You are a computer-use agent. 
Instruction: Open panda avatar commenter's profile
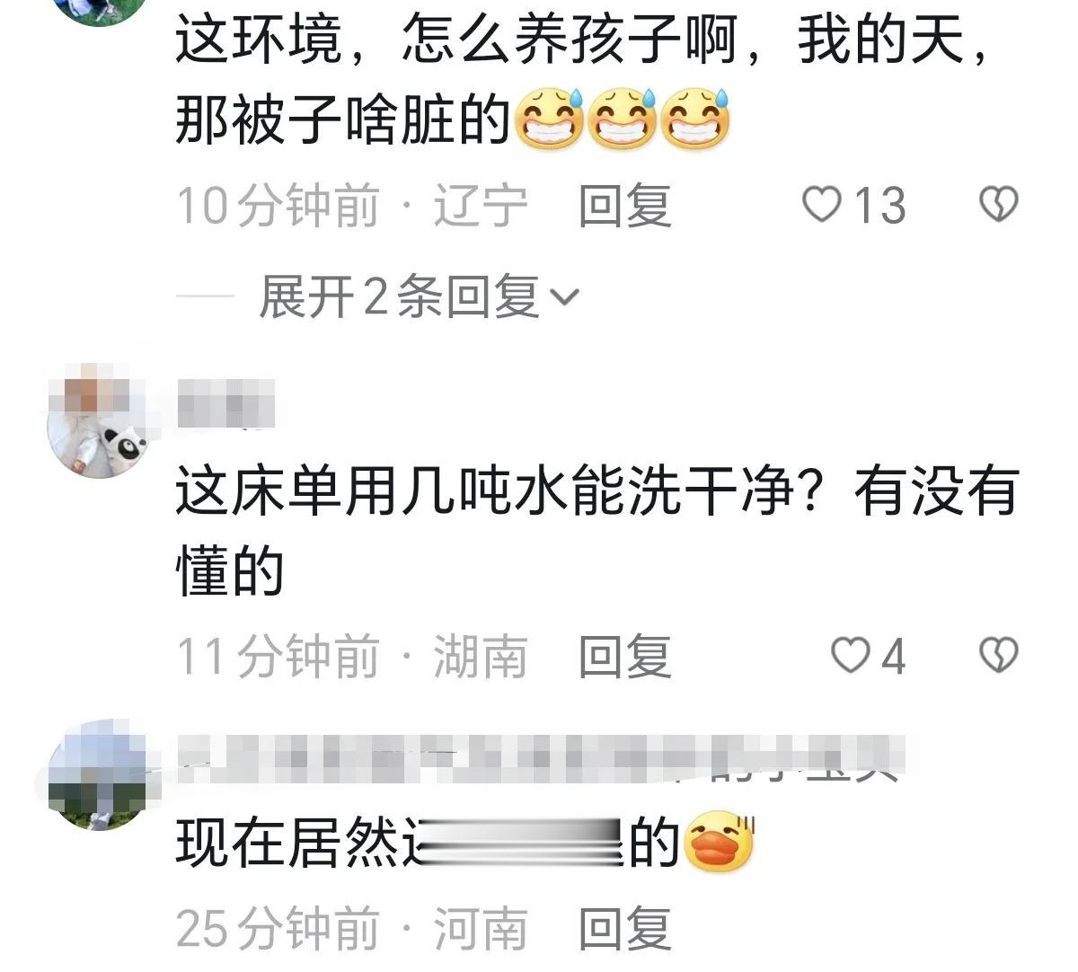pyautogui.click(x=97, y=420)
